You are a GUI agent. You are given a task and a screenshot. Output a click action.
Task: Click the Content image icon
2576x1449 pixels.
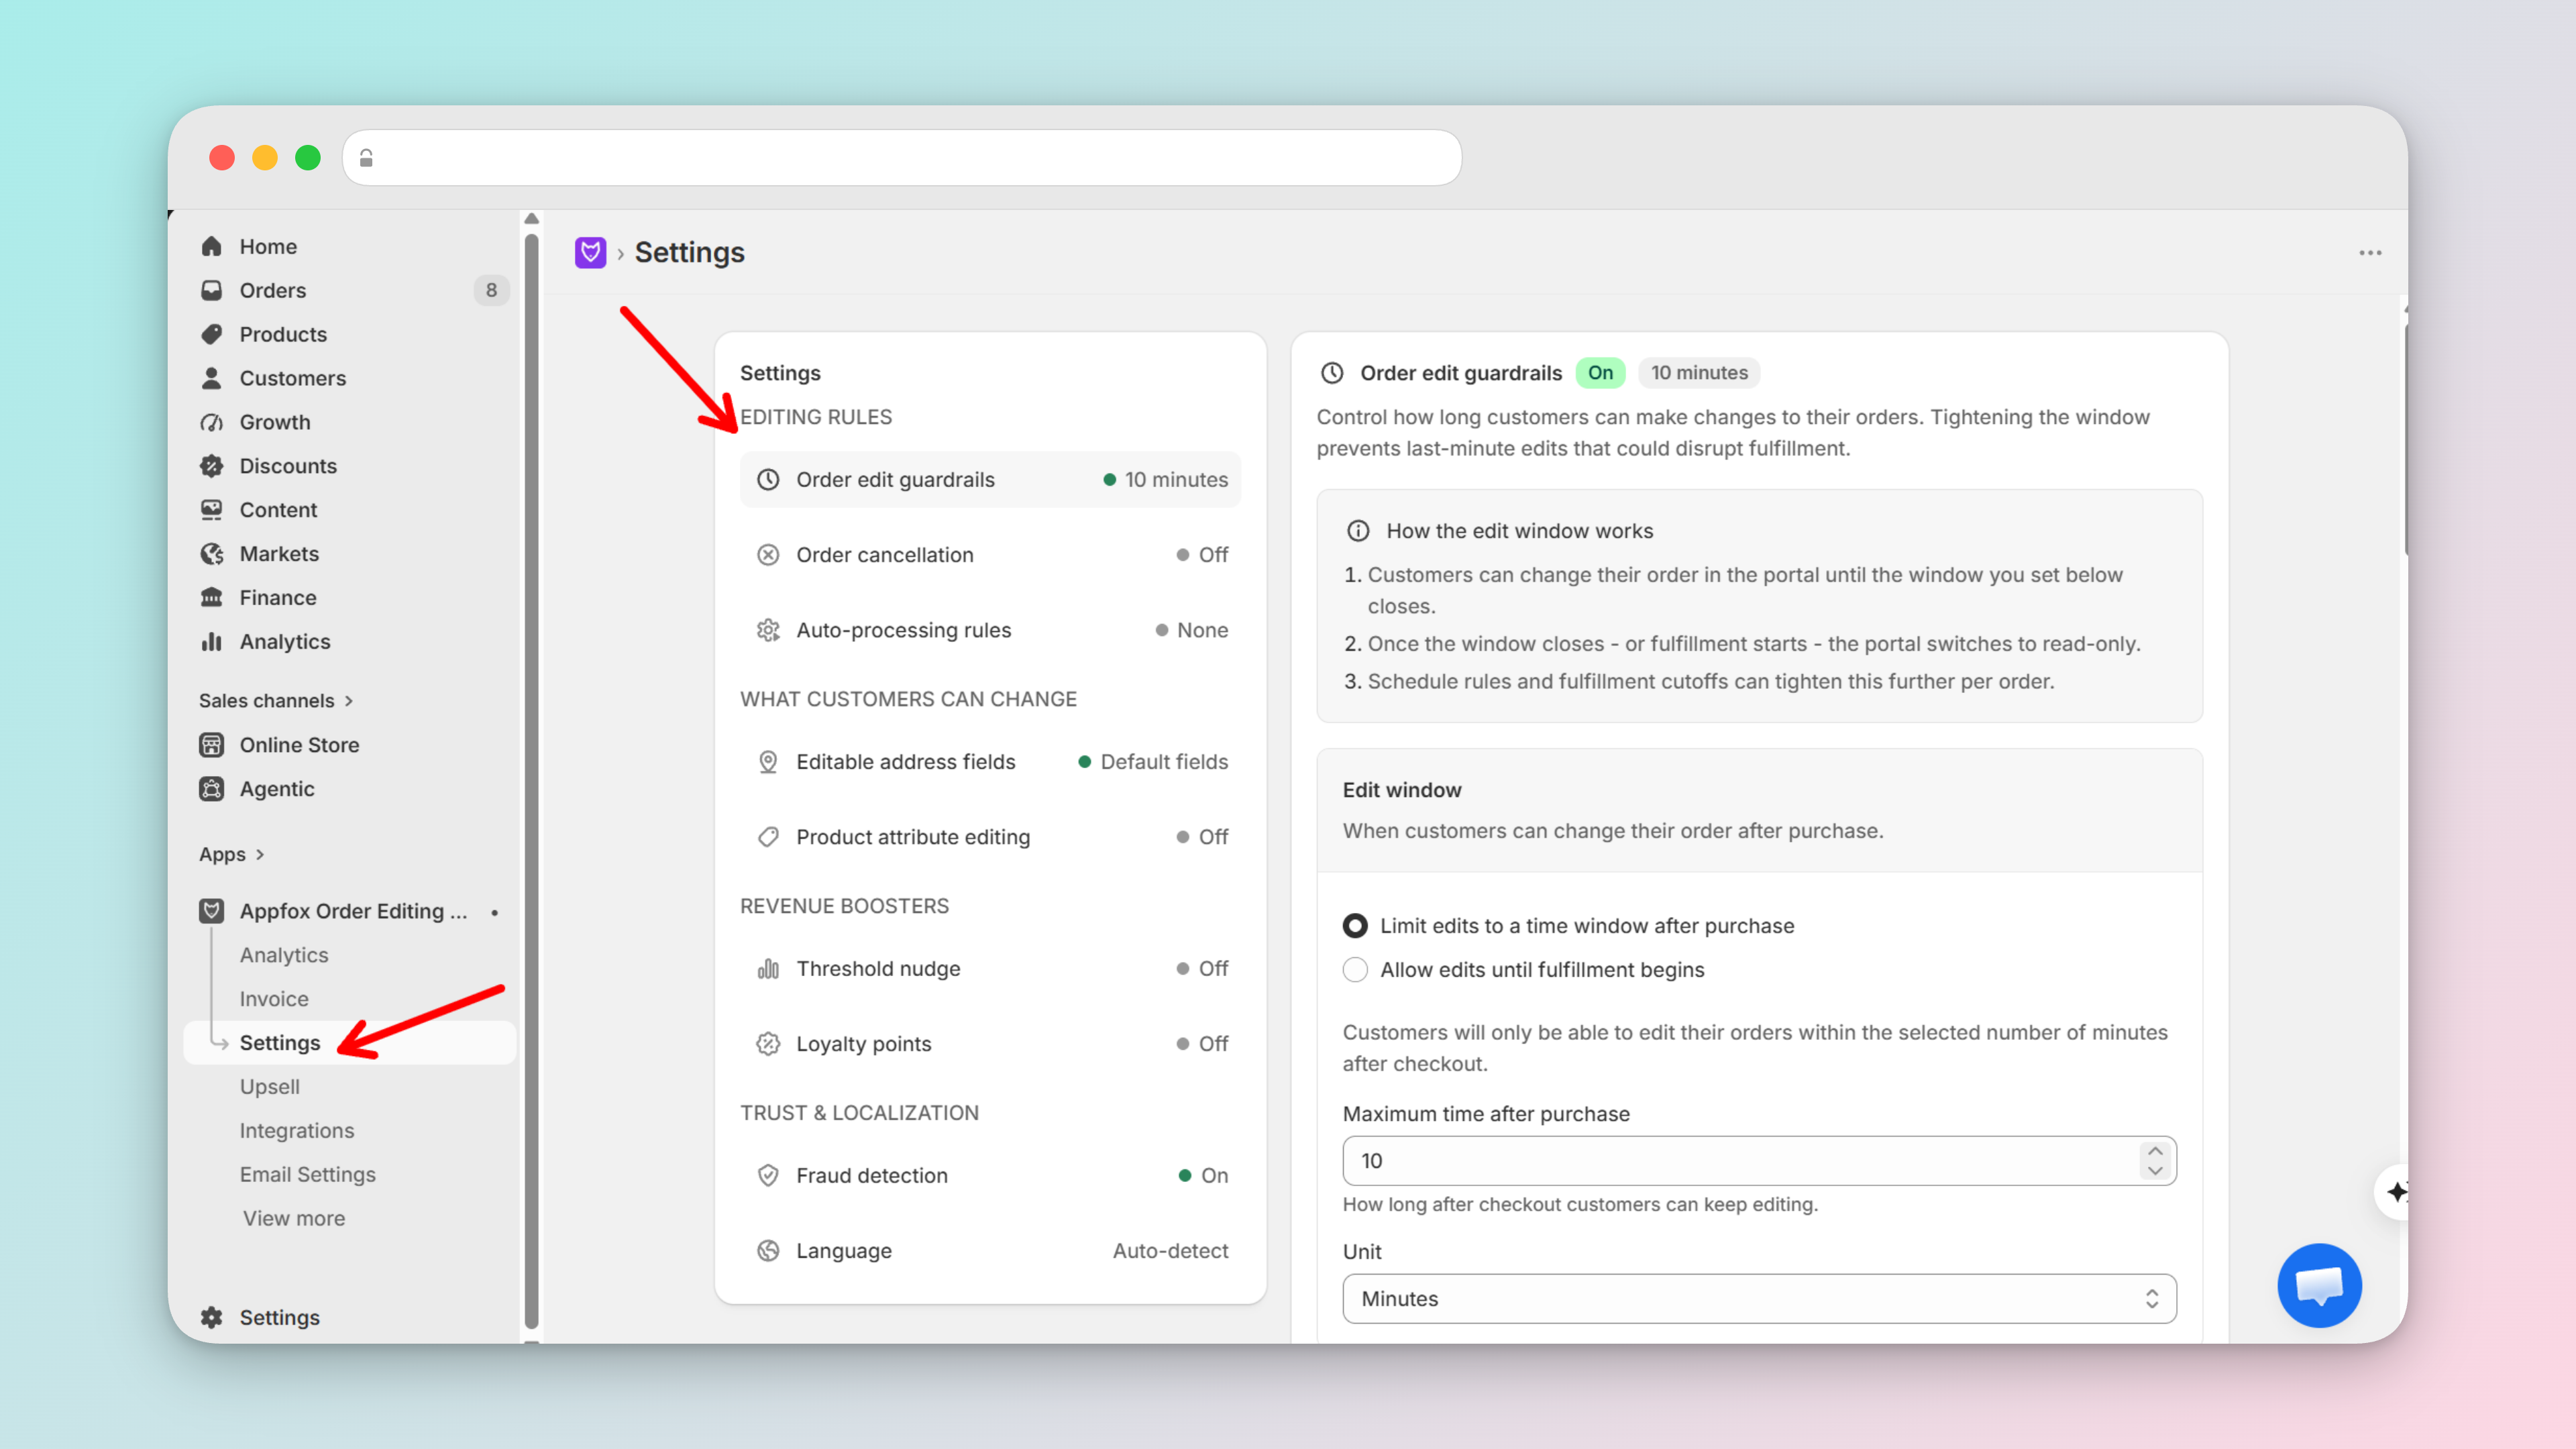[x=211, y=510]
